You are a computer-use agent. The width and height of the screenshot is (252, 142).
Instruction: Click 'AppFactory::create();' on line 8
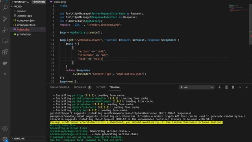tap(86, 32)
